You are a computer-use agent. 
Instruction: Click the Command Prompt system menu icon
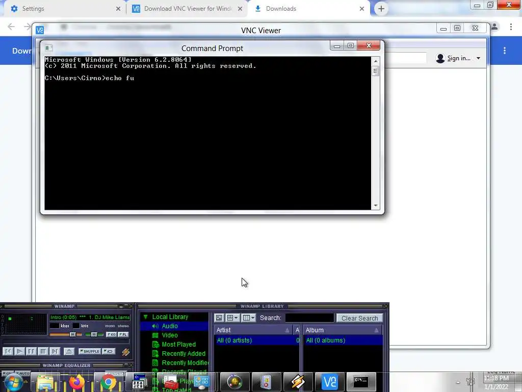tap(48, 48)
